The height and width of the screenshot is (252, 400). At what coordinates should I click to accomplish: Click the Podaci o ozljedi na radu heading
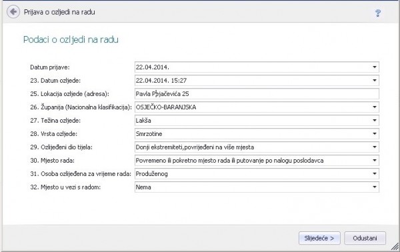click(71, 40)
